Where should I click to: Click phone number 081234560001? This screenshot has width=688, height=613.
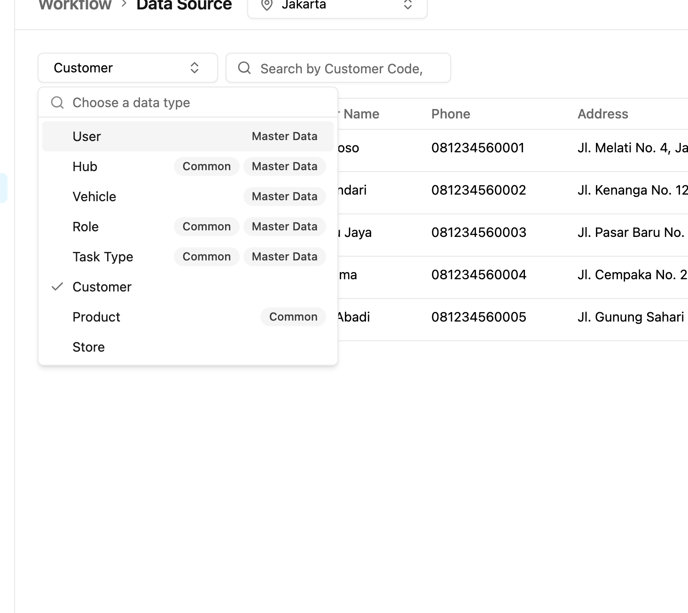478,148
